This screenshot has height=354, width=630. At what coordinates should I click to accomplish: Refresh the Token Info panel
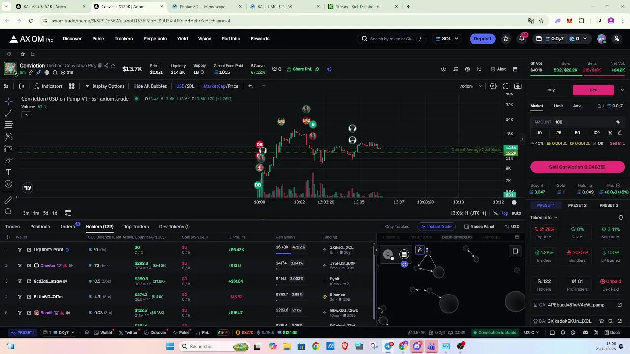tap(621, 218)
